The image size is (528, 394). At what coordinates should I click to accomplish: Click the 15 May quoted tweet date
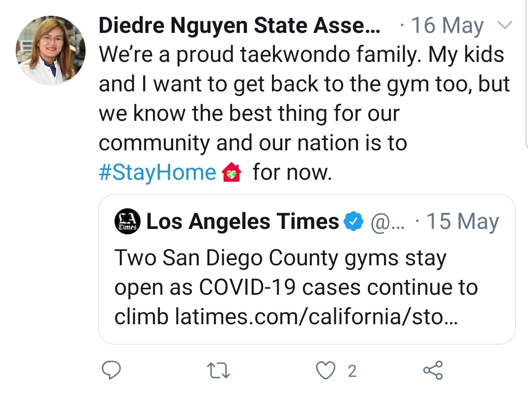(462, 222)
